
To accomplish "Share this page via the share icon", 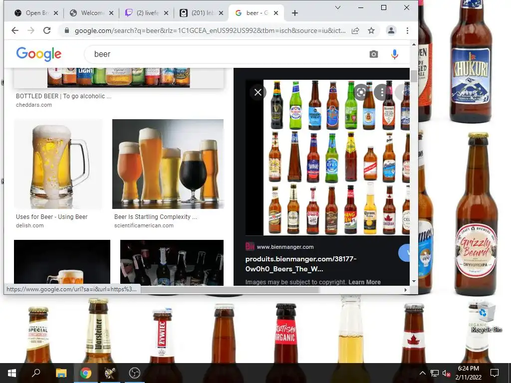I will click(355, 30).
